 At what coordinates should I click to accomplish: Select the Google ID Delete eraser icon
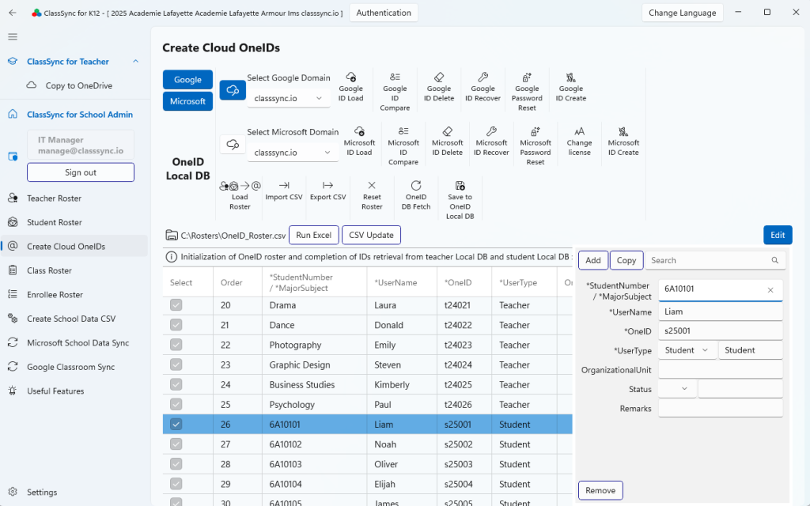439,77
